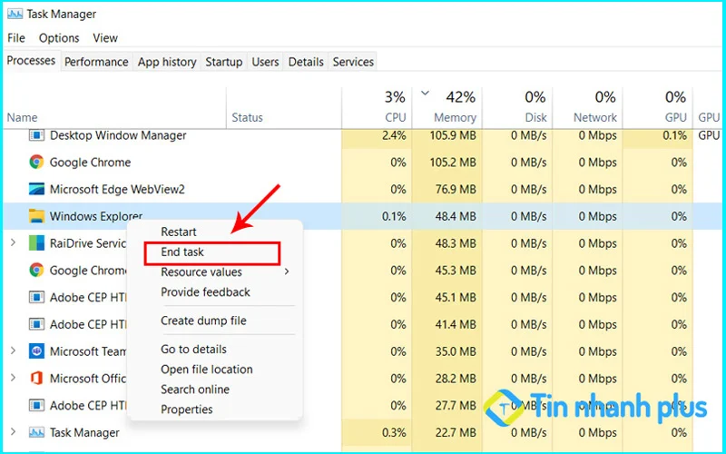Choose End task in the context menu
The image size is (726, 454).
(x=182, y=252)
